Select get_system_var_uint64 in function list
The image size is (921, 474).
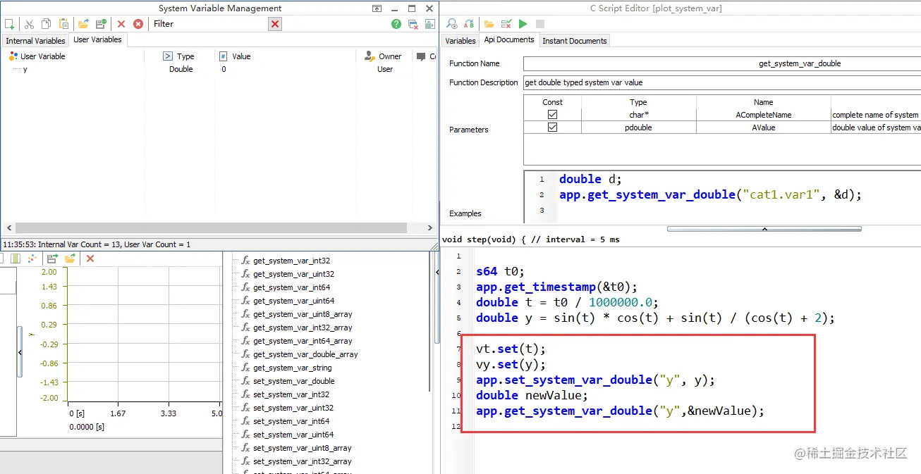click(293, 301)
